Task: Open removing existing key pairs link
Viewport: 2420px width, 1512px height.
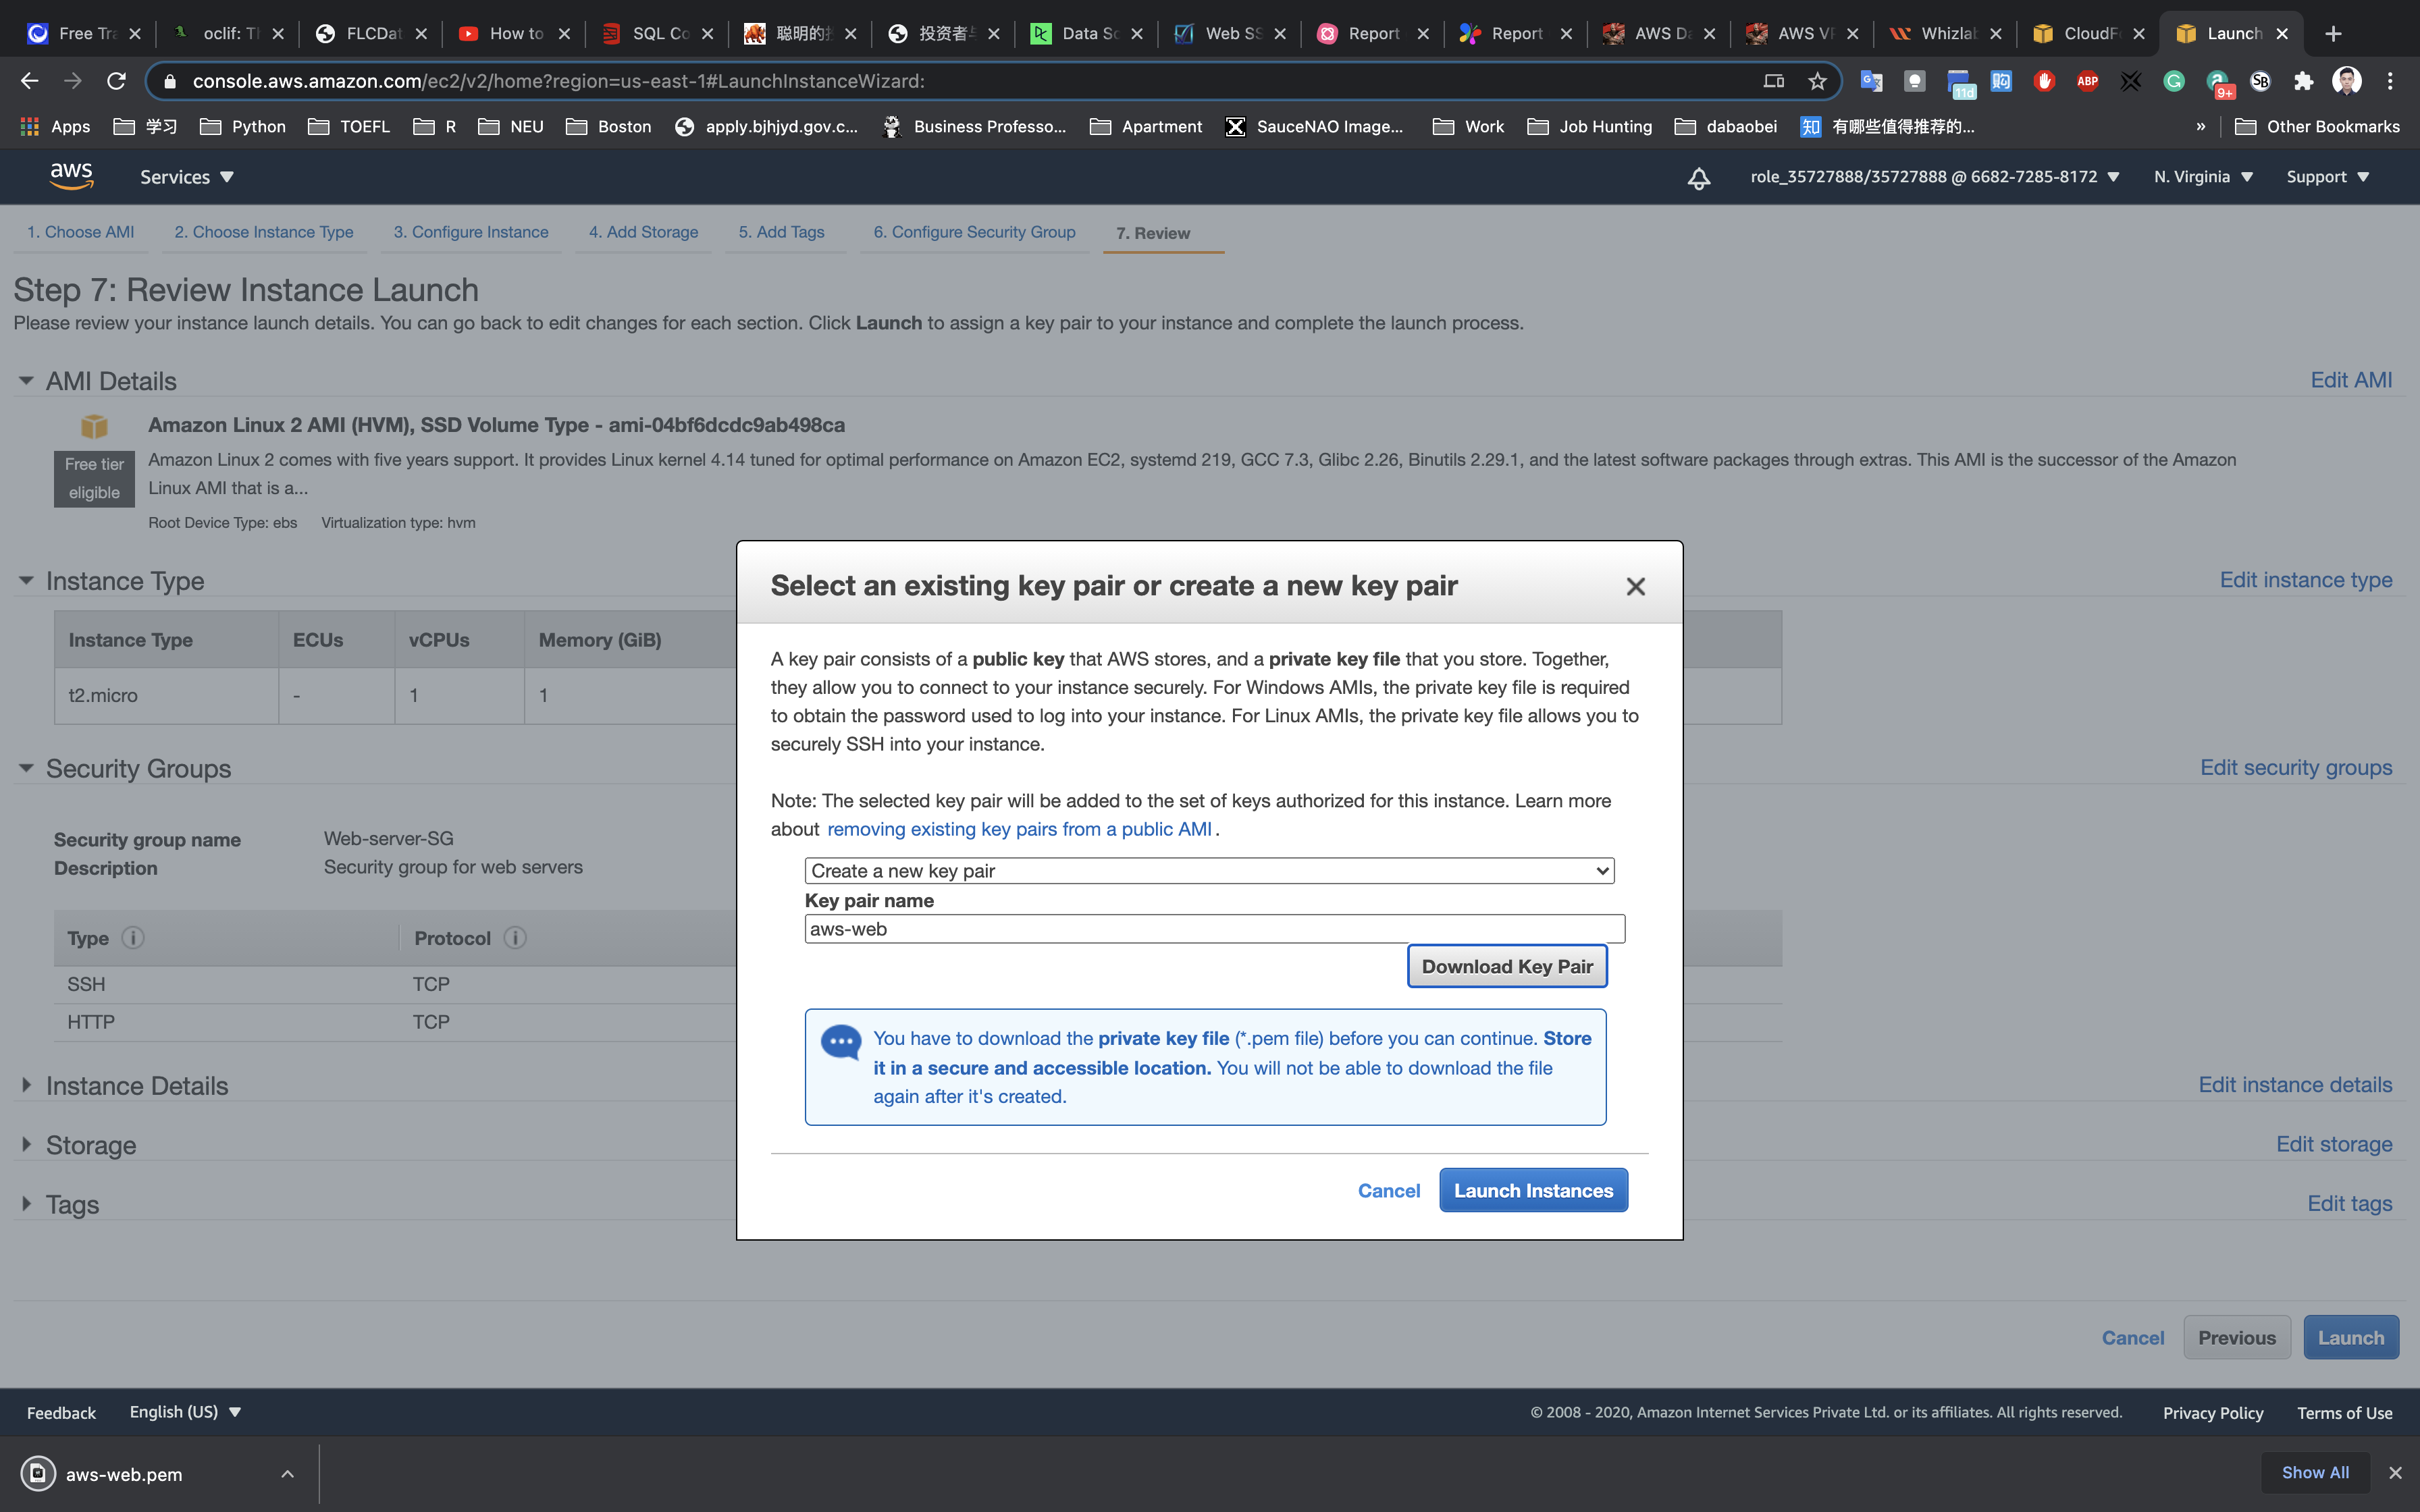Action: click(1019, 829)
